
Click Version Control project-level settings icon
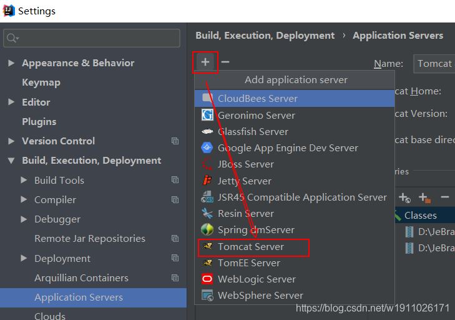click(x=175, y=141)
